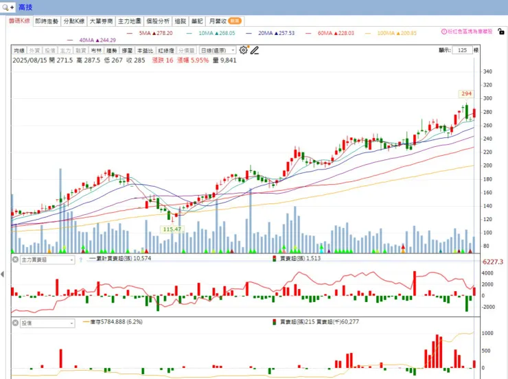Image resolution: width=508 pixels, height=379 pixels.
Task: Expand the left side panel arrow
Action: [x=3, y=275]
